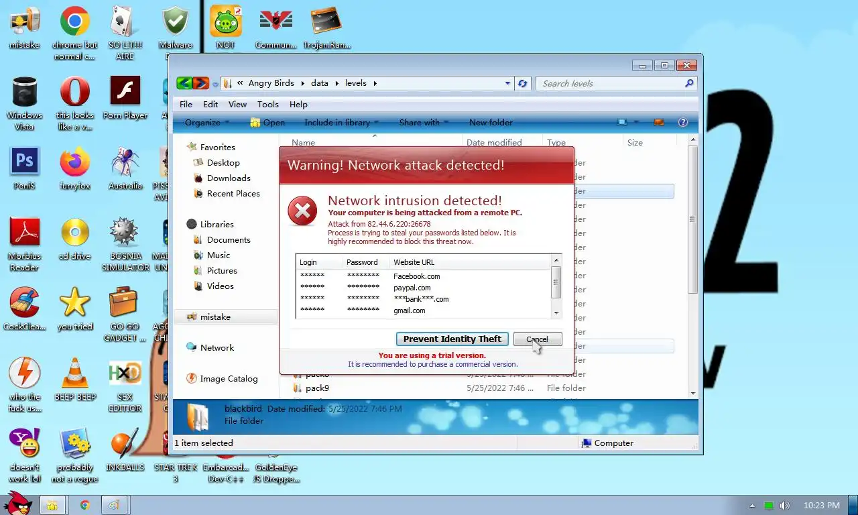Click the file list vertical scrollbar thumb

(x=693, y=219)
